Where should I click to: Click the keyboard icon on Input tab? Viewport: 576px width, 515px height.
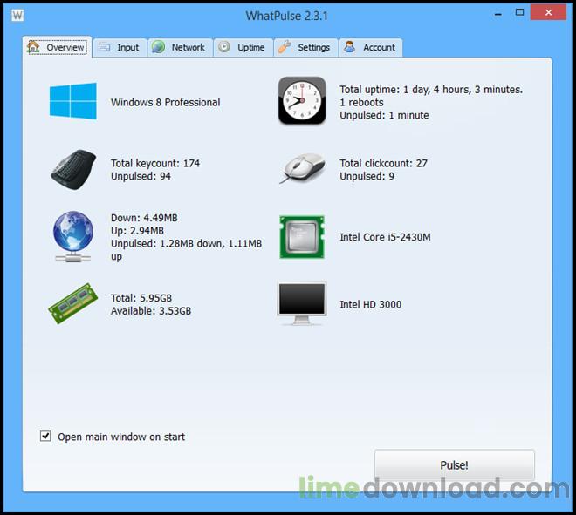click(104, 47)
